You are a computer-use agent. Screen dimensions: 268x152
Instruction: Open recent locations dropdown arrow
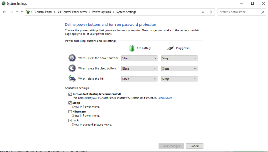pos(17,12)
